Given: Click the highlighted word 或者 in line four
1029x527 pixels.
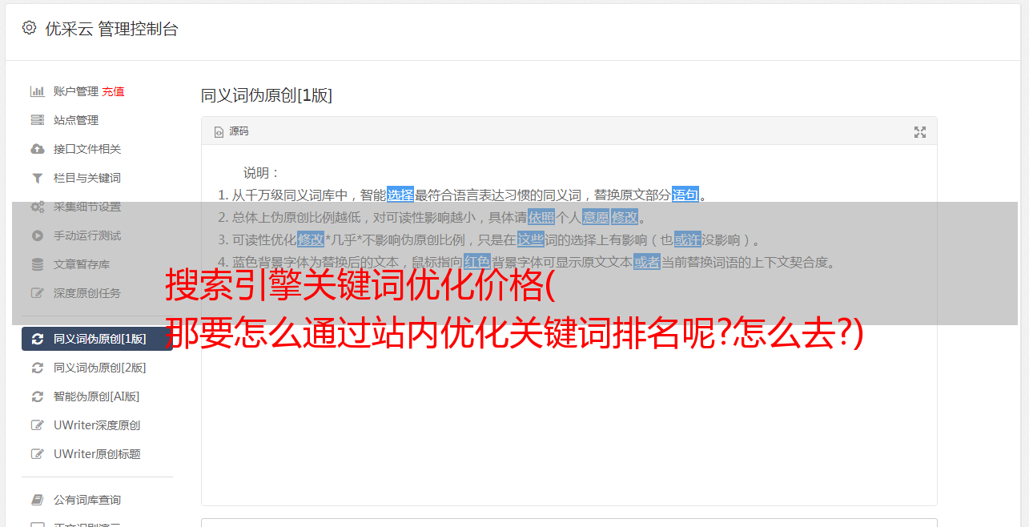Looking at the screenshot, I should point(647,262).
